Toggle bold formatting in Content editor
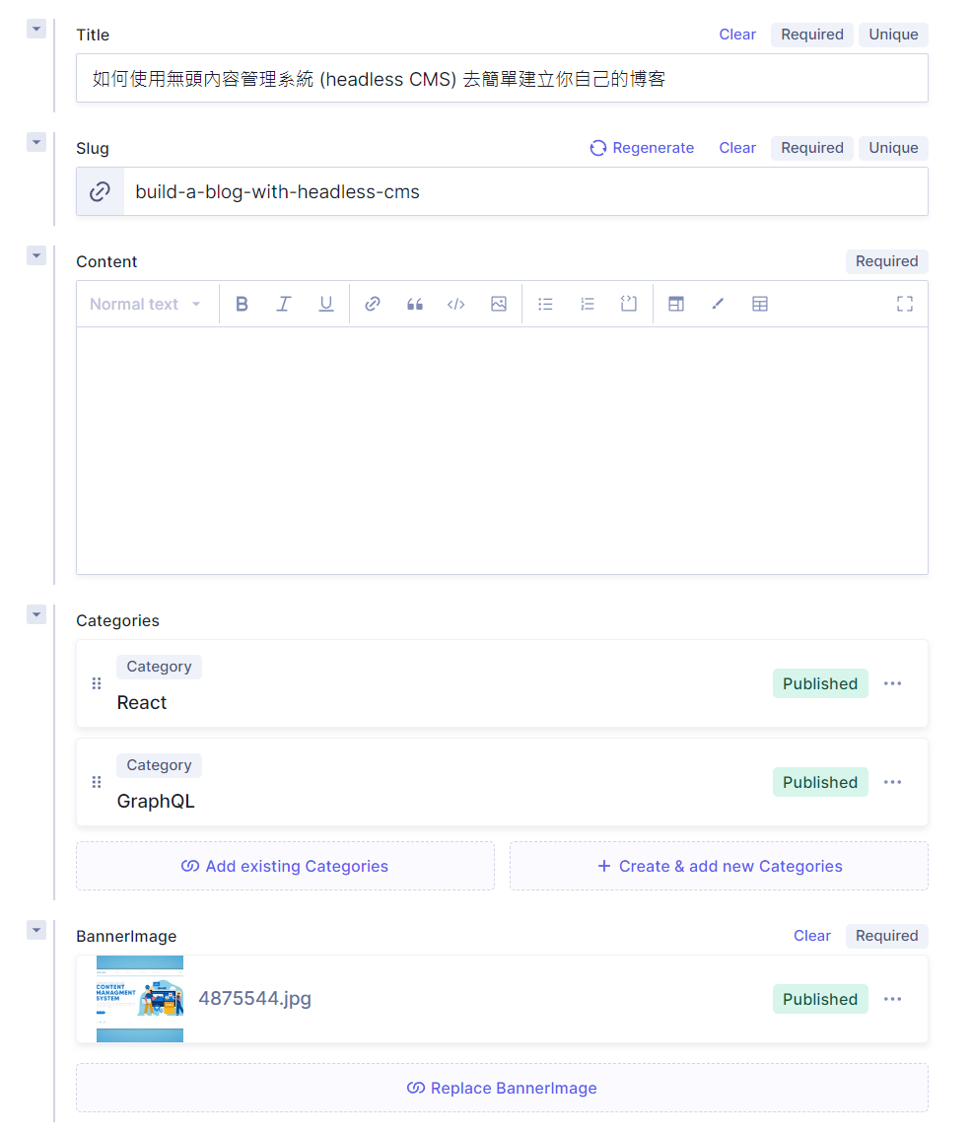Screen dimensions: 971x1136 (242, 305)
